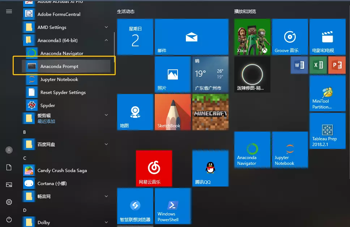The width and height of the screenshot is (350, 227).
Task: Click the letter C section header
Action: click(x=25, y=158)
